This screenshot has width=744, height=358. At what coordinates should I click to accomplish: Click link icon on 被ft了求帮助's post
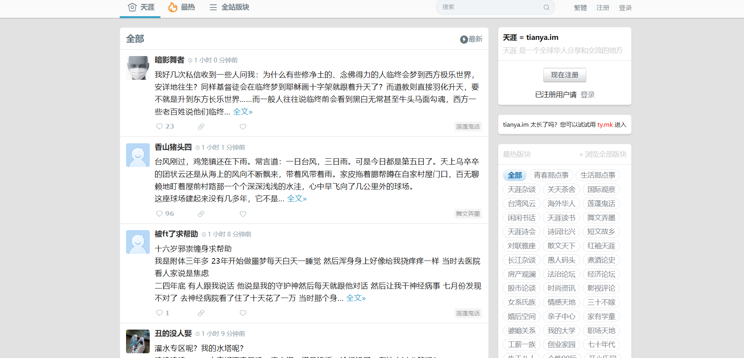[x=201, y=313]
